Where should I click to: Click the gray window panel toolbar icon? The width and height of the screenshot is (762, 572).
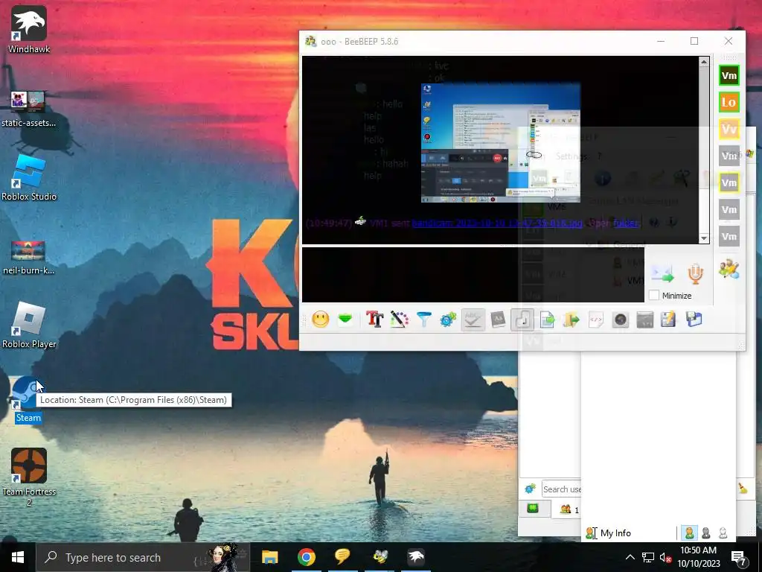pyautogui.click(x=645, y=320)
